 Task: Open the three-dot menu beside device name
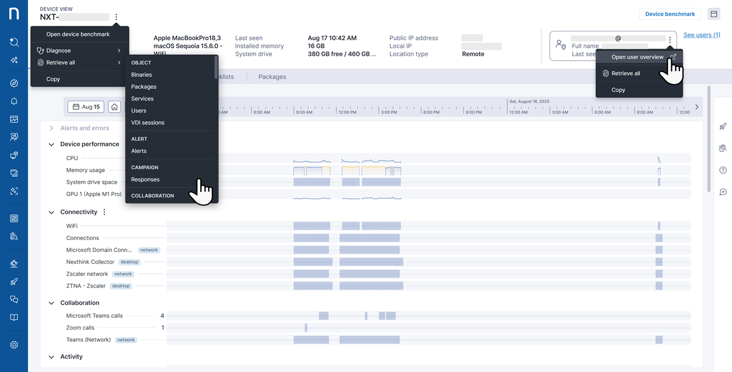116,17
